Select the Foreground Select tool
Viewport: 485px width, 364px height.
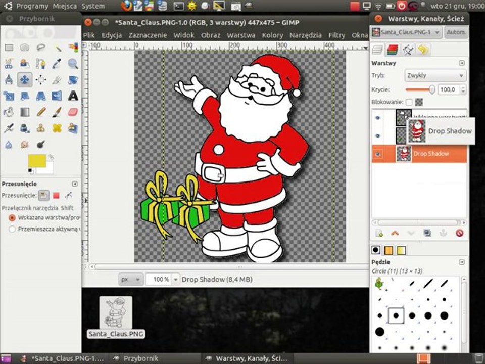[x=25, y=64]
